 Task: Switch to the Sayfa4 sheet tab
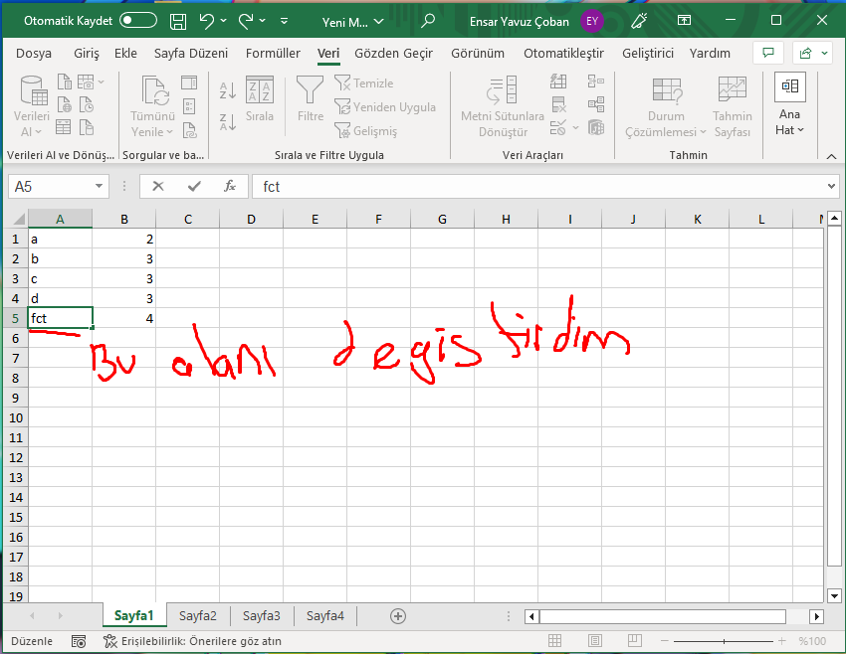[x=324, y=616]
